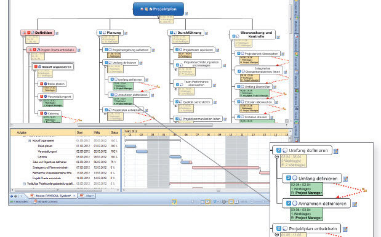Toggle progress marker on Kickoff organisieren topic
This screenshot has width=381, height=237.
pyautogui.click(x=39, y=67)
